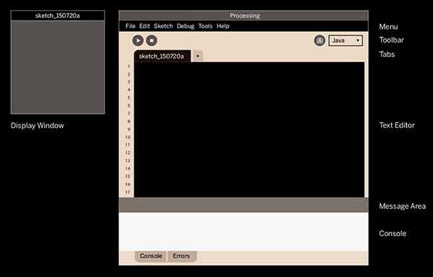Toggle the debugger butterfly icon
Image resolution: width=433 pixels, height=277 pixels.
(x=320, y=41)
